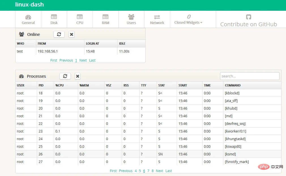This screenshot has width=286, height=176.
Task: Close the Online widget
Action: coord(71,34)
